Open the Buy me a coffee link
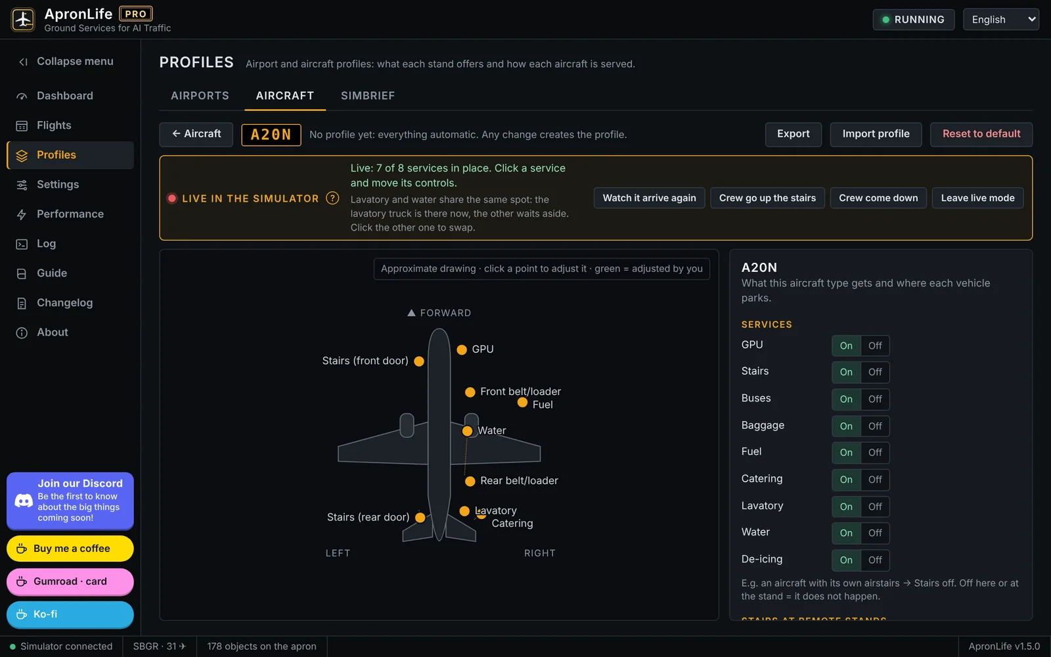The image size is (1051, 657). click(x=70, y=549)
